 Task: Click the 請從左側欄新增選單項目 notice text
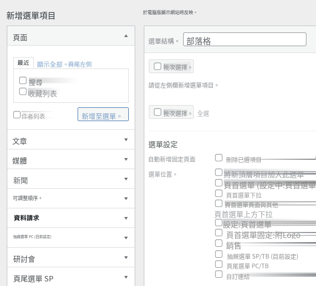point(183,85)
